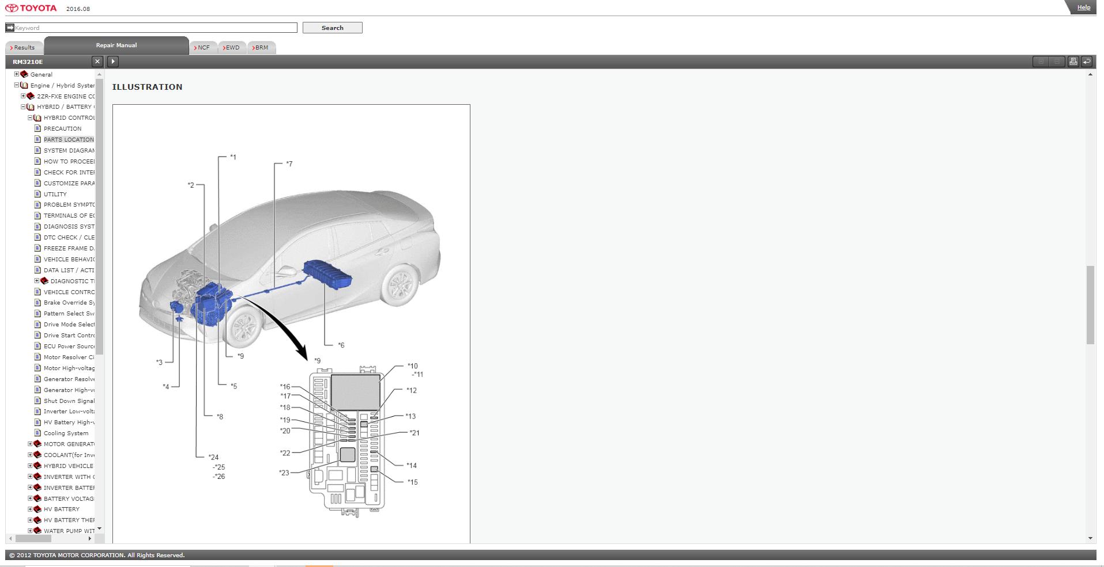
Task: Open the HOW TO PROCEED page
Action: 69,162
